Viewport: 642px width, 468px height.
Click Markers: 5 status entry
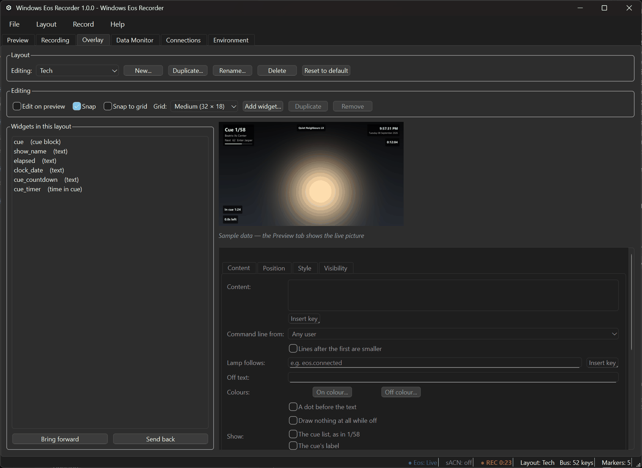tap(616, 463)
